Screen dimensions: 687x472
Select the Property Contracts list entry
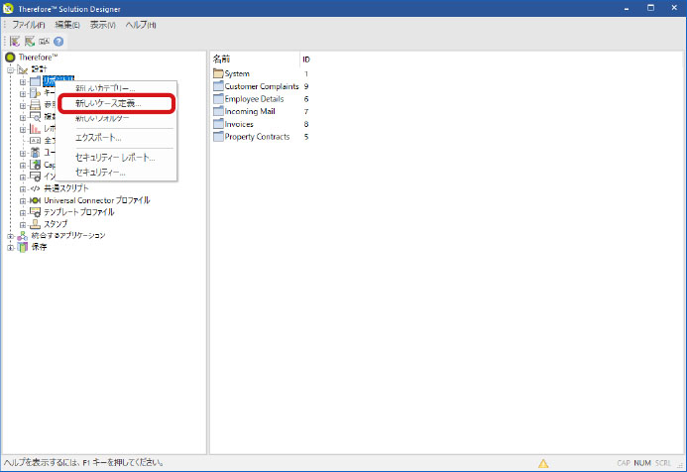pos(257,137)
